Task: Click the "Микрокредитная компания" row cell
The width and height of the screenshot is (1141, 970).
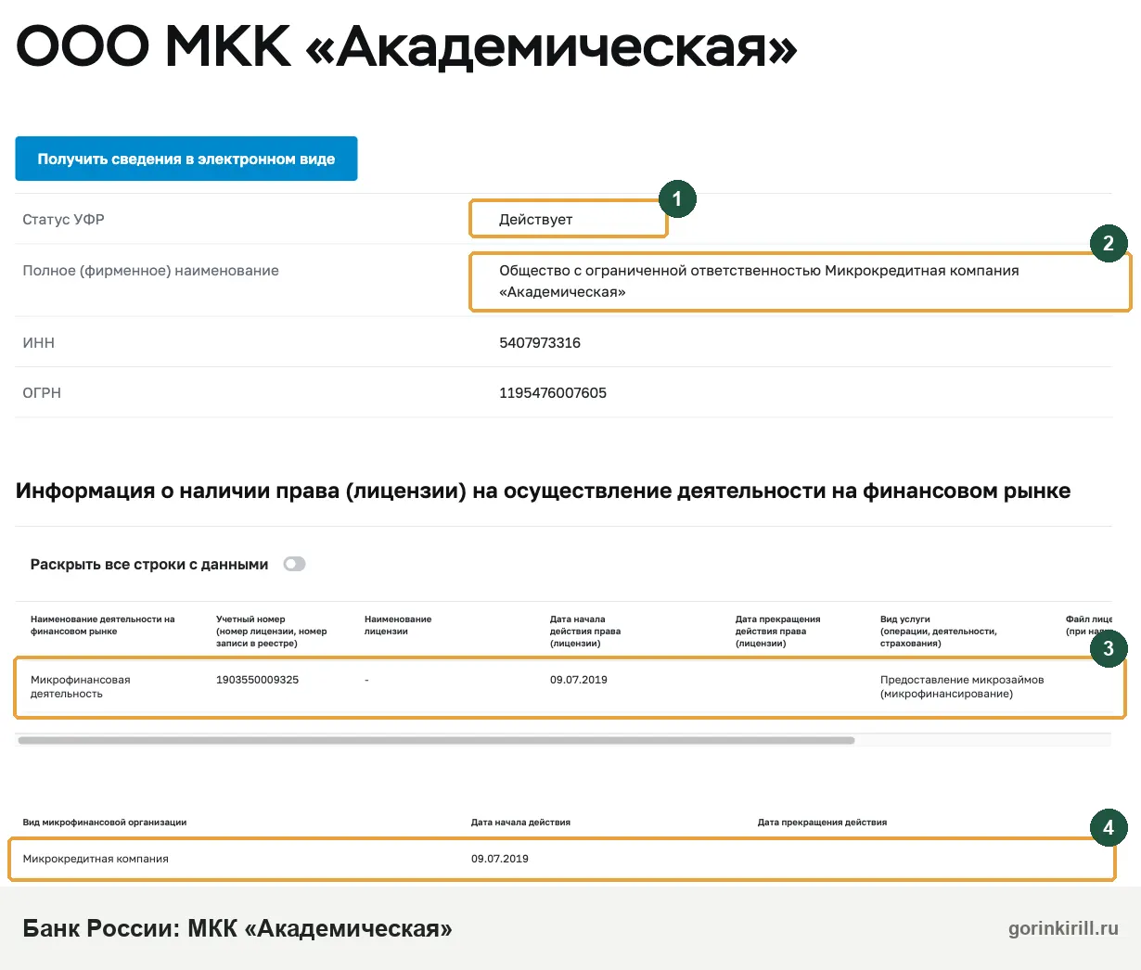Action: 96,859
